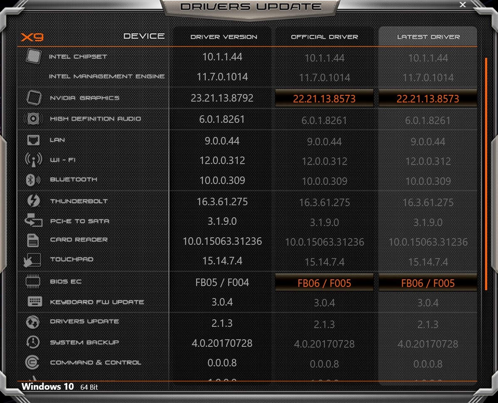Image resolution: width=498 pixels, height=403 pixels.
Task: Click the Intel Management Engine label
Action: (x=107, y=76)
